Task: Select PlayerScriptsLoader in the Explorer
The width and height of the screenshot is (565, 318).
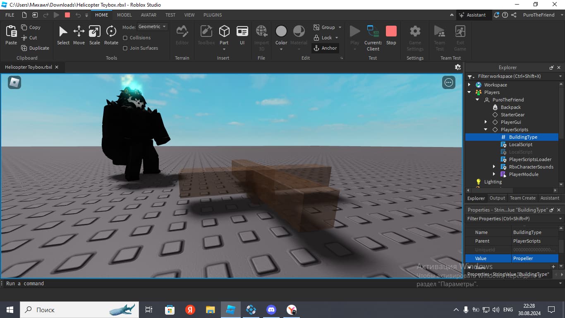Action: pyautogui.click(x=530, y=159)
